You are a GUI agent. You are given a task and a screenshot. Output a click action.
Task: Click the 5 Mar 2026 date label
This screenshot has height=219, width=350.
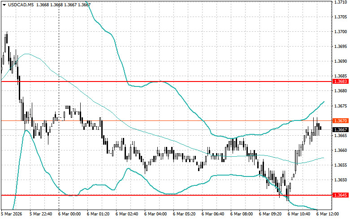[12, 214]
